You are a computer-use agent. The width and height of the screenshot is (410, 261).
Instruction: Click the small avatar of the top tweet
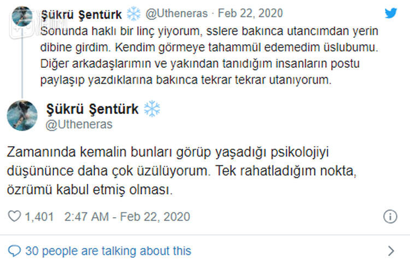pos(21,16)
